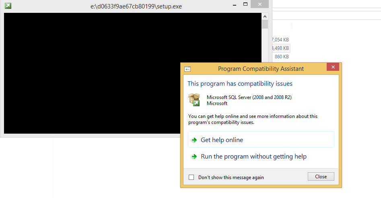Click the Close button in the dialog

[321, 177]
